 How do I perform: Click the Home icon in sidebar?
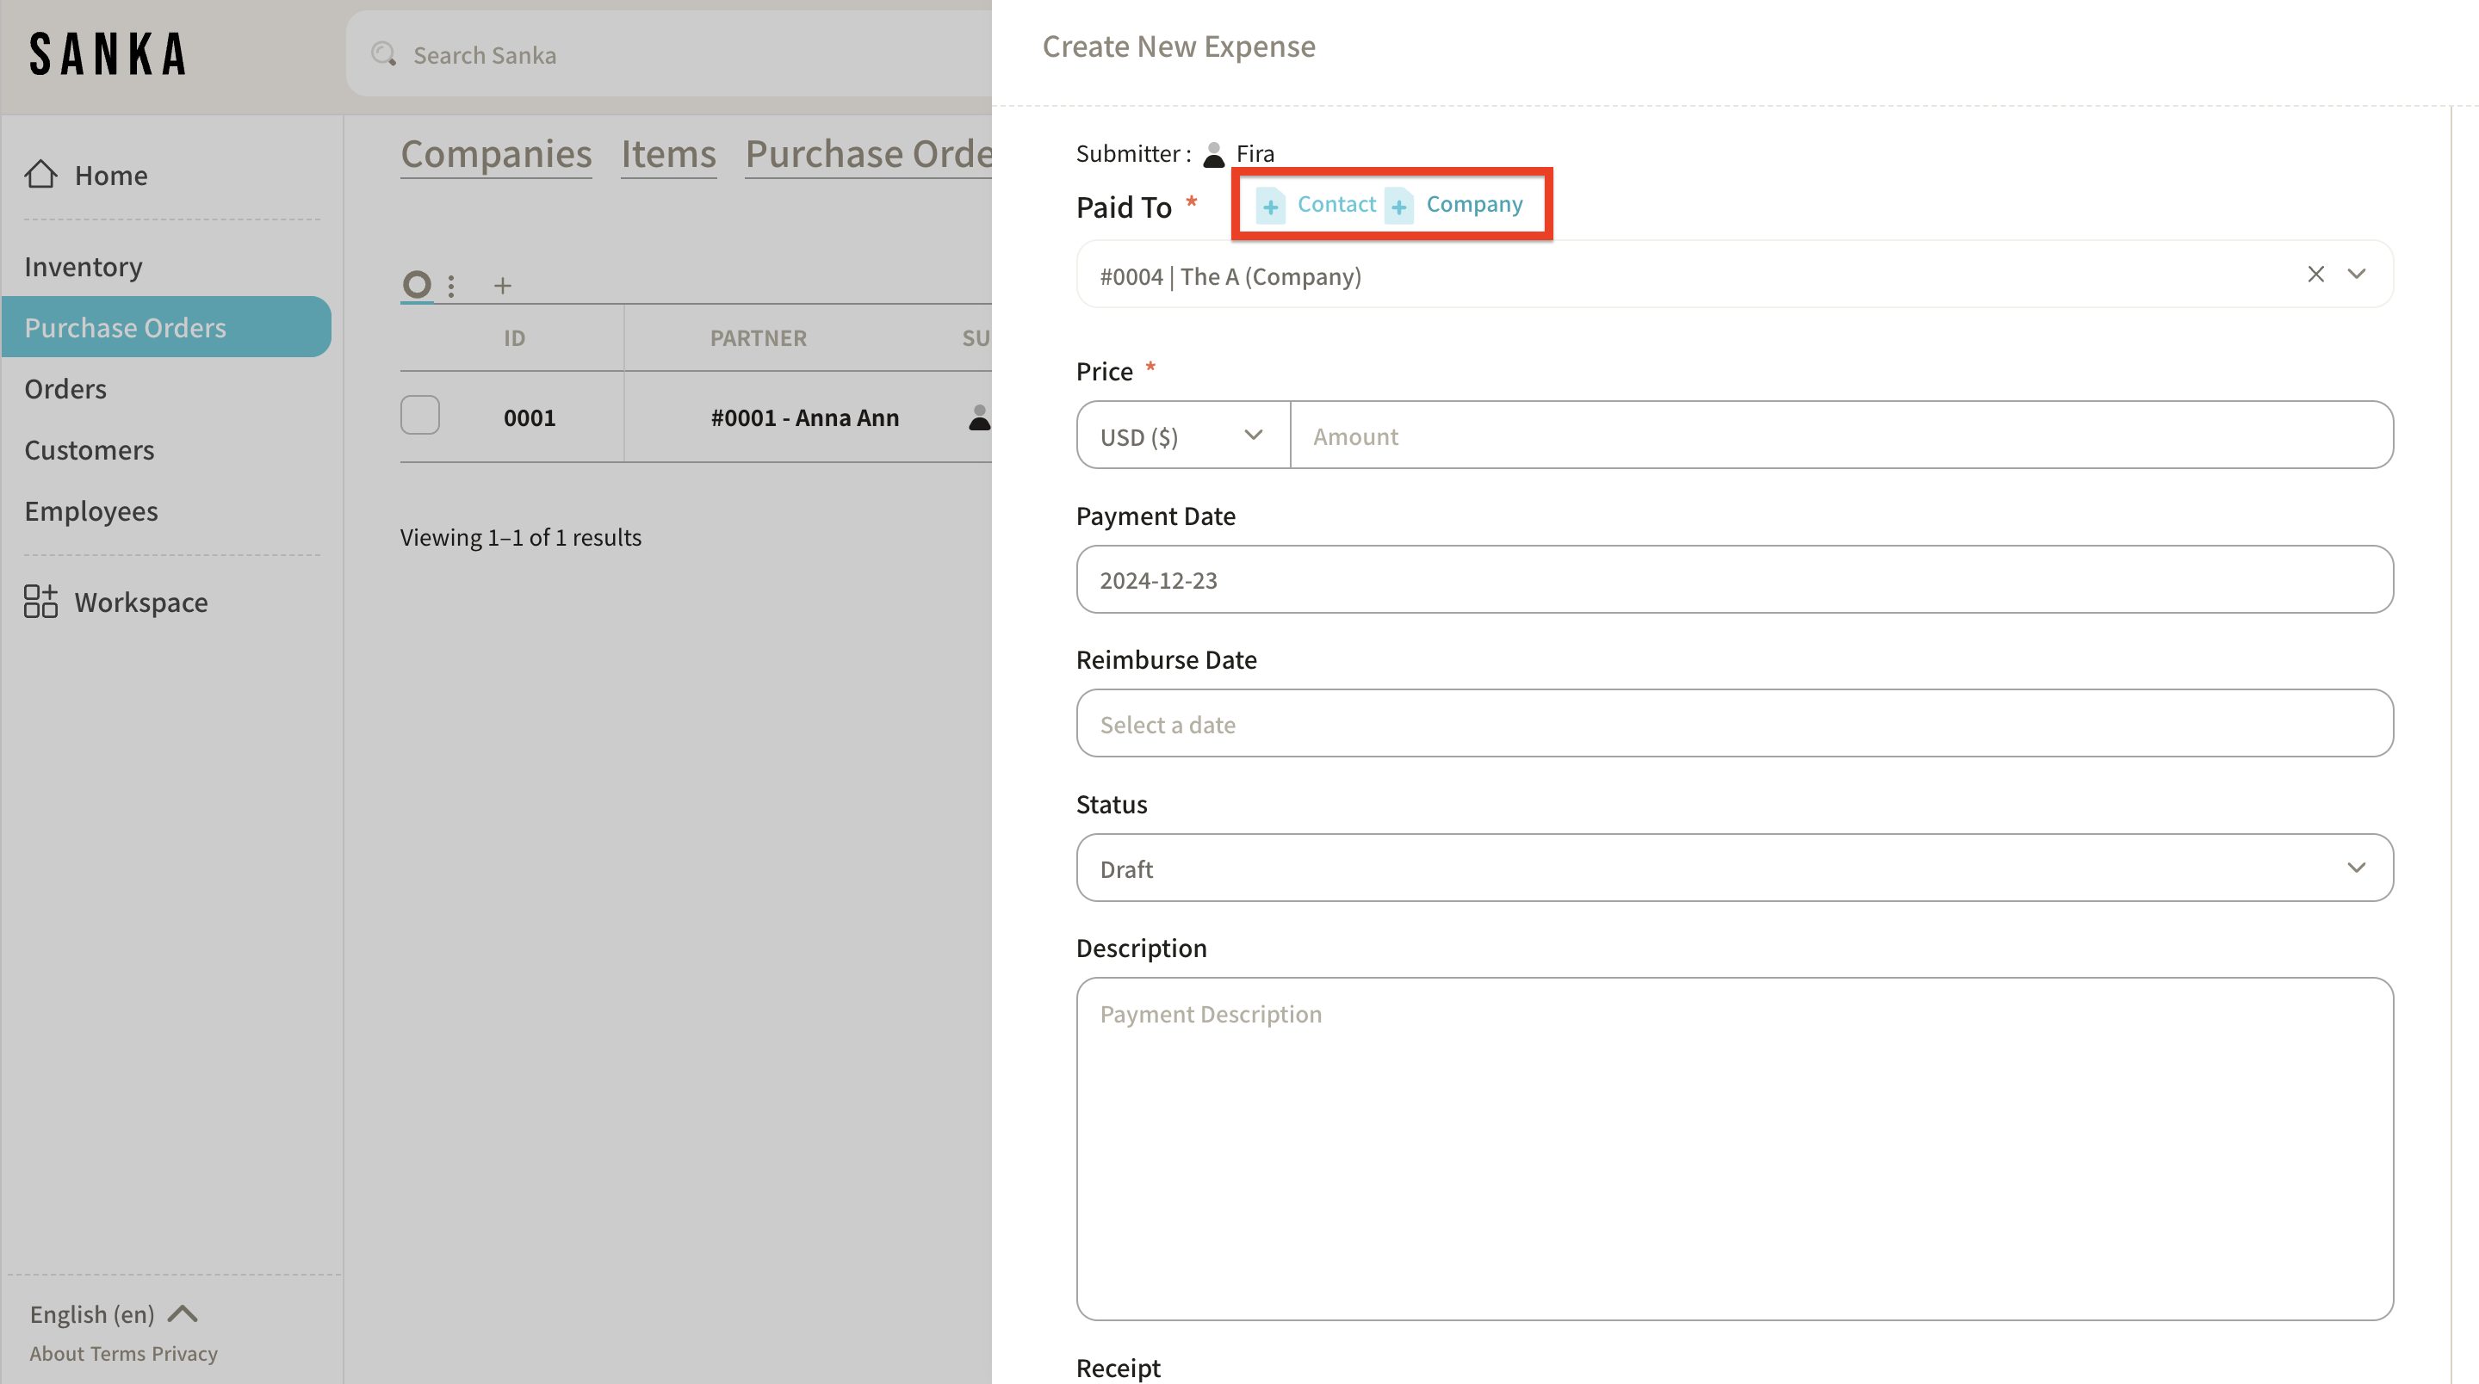[40, 174]
